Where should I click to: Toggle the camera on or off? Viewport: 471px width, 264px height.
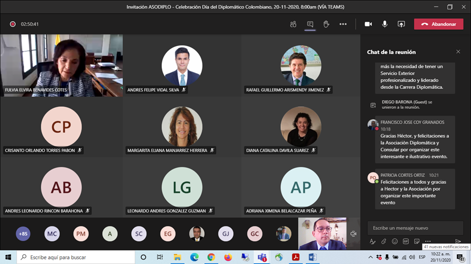click(368, 24)
